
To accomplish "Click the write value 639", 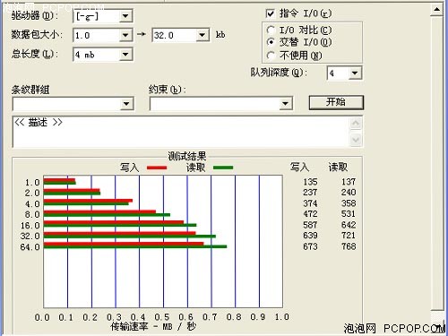I will click(310, 236).
